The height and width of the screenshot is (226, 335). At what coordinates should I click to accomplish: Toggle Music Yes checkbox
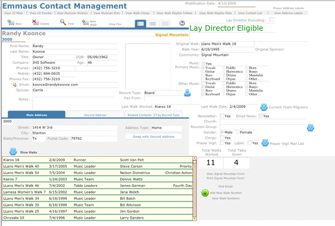click(x=203, y=64)
